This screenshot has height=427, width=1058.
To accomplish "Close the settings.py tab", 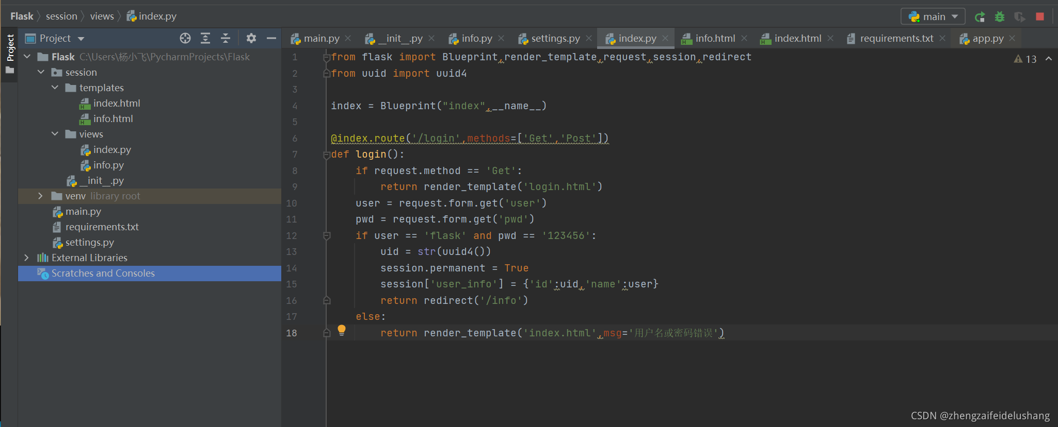I will coord(588,38).
